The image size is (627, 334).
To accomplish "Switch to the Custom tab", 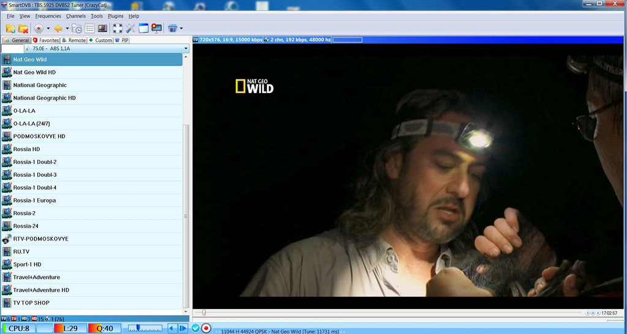I will point(100,40).
